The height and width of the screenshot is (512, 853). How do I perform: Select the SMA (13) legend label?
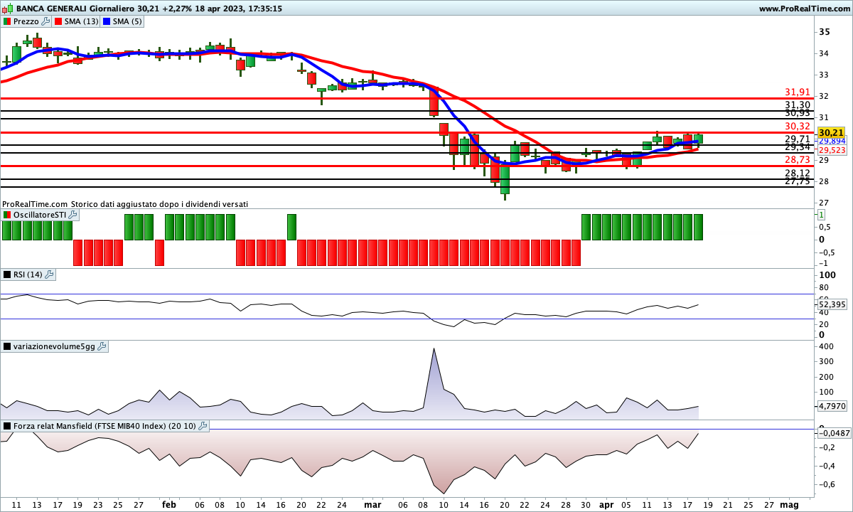pyautogui.click(x=82, y=21)
